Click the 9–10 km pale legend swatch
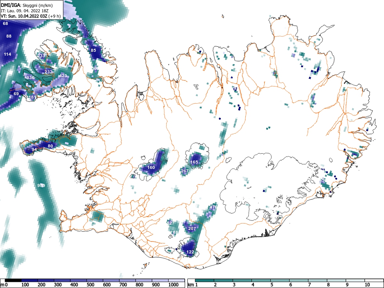The width and height of the screenshot is (384, 288). [x=355, y=280]
